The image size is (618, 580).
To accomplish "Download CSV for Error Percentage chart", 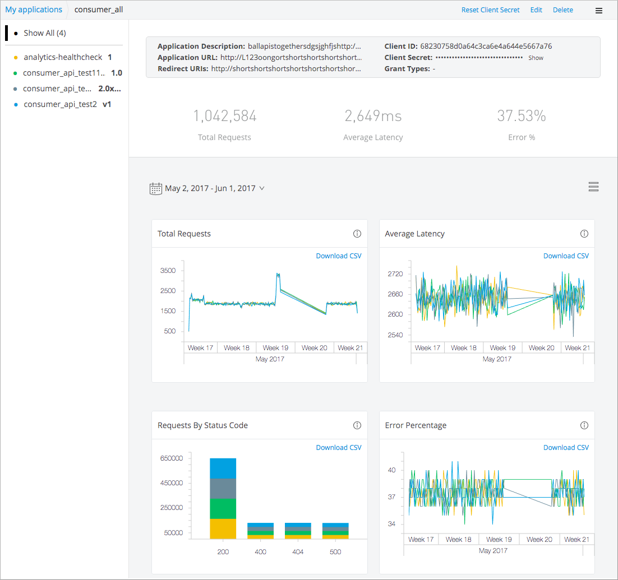I will 566,448.
